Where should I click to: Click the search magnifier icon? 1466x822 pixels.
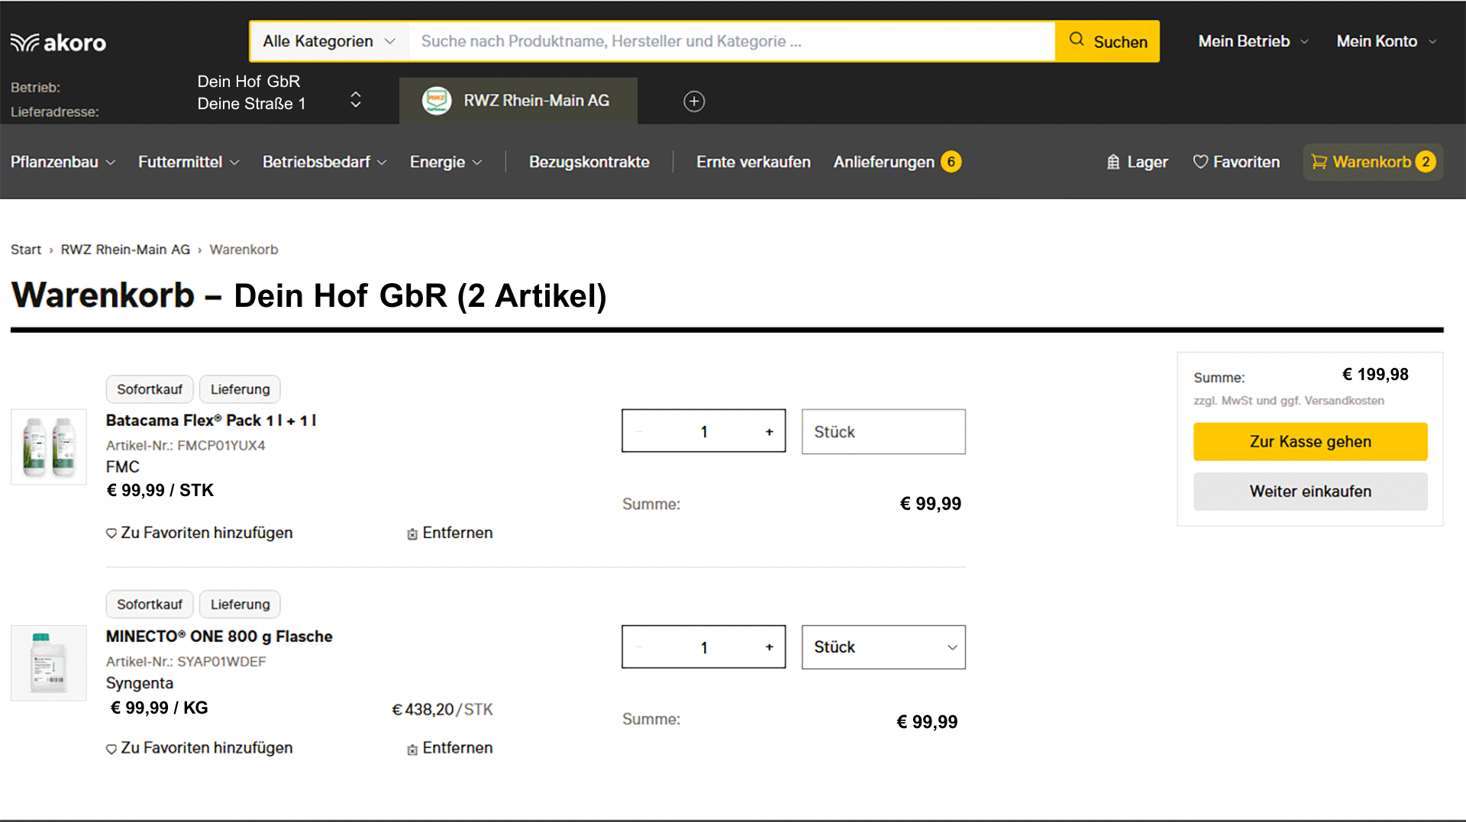click(x=1077, y=40)
